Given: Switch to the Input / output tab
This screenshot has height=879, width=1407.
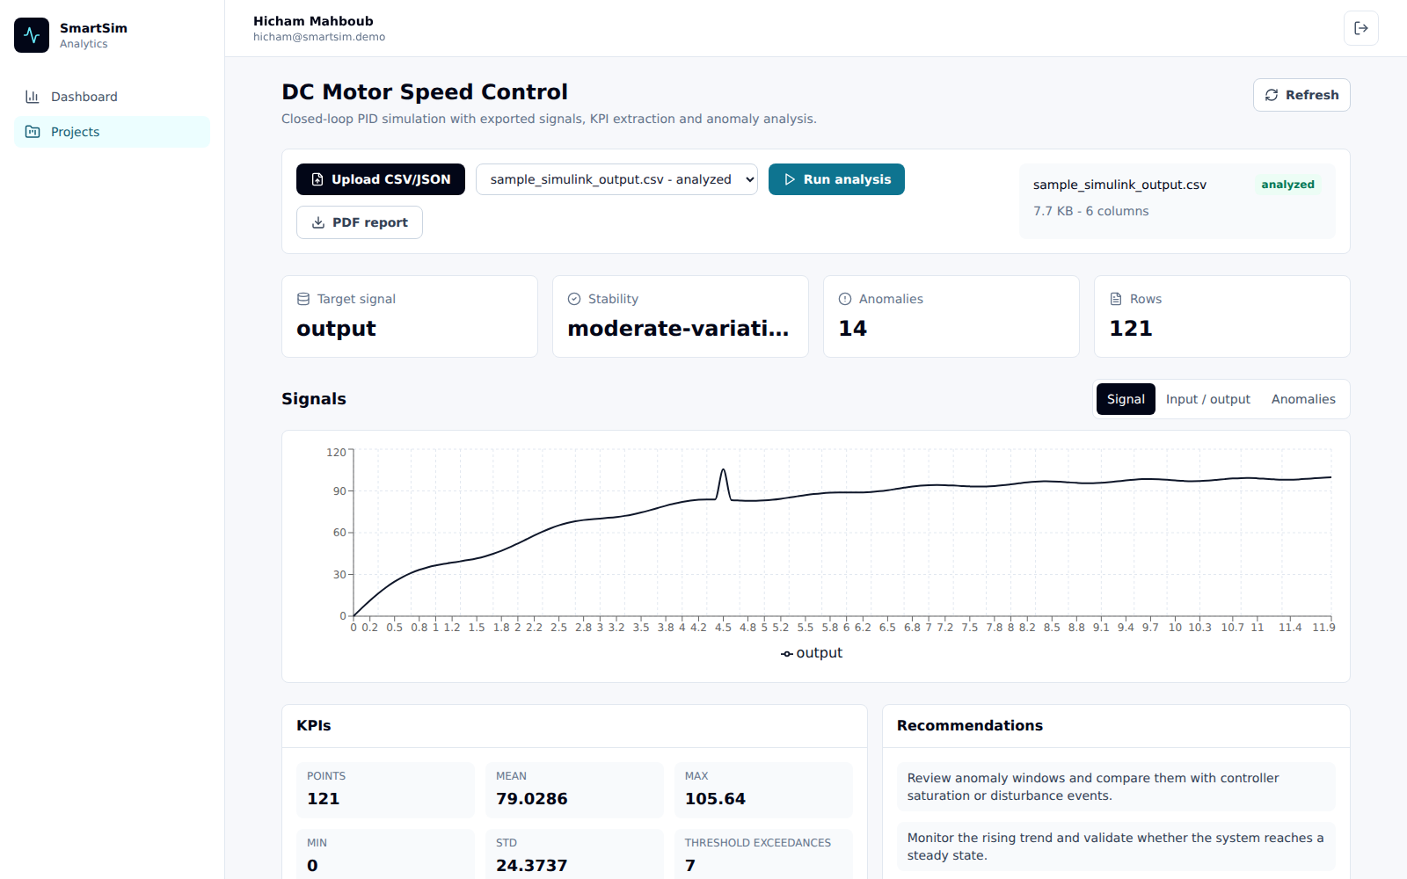Looking at the screenshot, I should [1208, 399].
